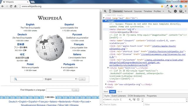The image size is (188, 106).
Task: Click the browser forward arrow
Action: [7, 6]
